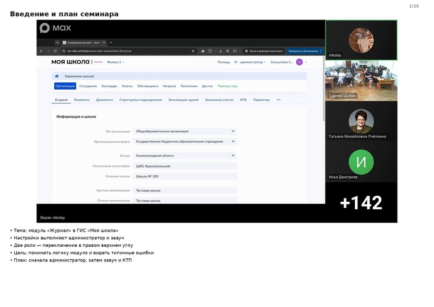Open the tab search chevron in tab strip
The width and height of the screenshot is (434, 307).
point(58,43)
